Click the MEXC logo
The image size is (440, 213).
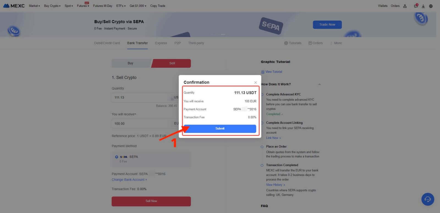(14, 6)
